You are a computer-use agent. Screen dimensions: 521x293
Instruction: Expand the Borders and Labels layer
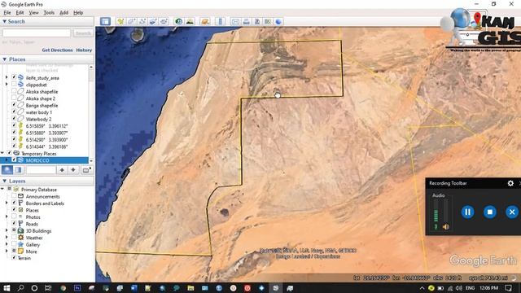click(x=7, y=203)
